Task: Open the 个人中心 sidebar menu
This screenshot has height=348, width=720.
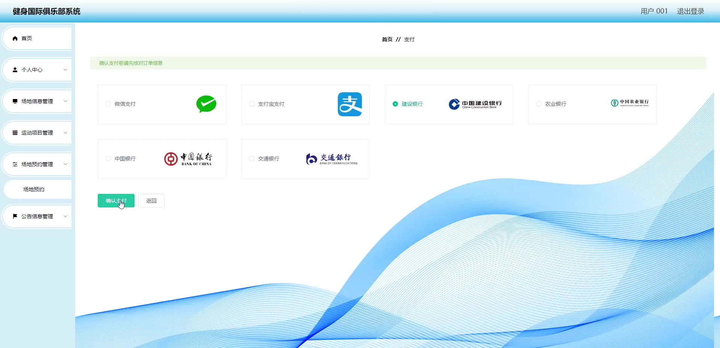Action: coord(37,70)
